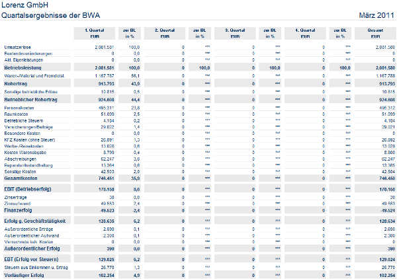Image resolution: width=397 pixels, height=279 pixels.
Task: Click Personalkosten 1. Quartal value 495.311
Action: click(x=107, y=108)
